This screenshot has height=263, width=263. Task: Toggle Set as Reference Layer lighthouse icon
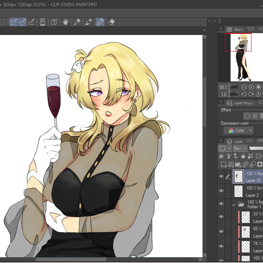[229, 156]
